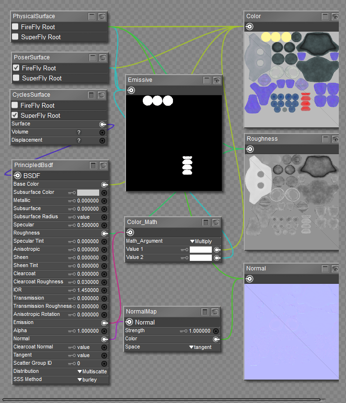The height and width of the screenshot is (403, 346).
Task: Click the NormalMap node collapse icon
Action: coord(205,312)
